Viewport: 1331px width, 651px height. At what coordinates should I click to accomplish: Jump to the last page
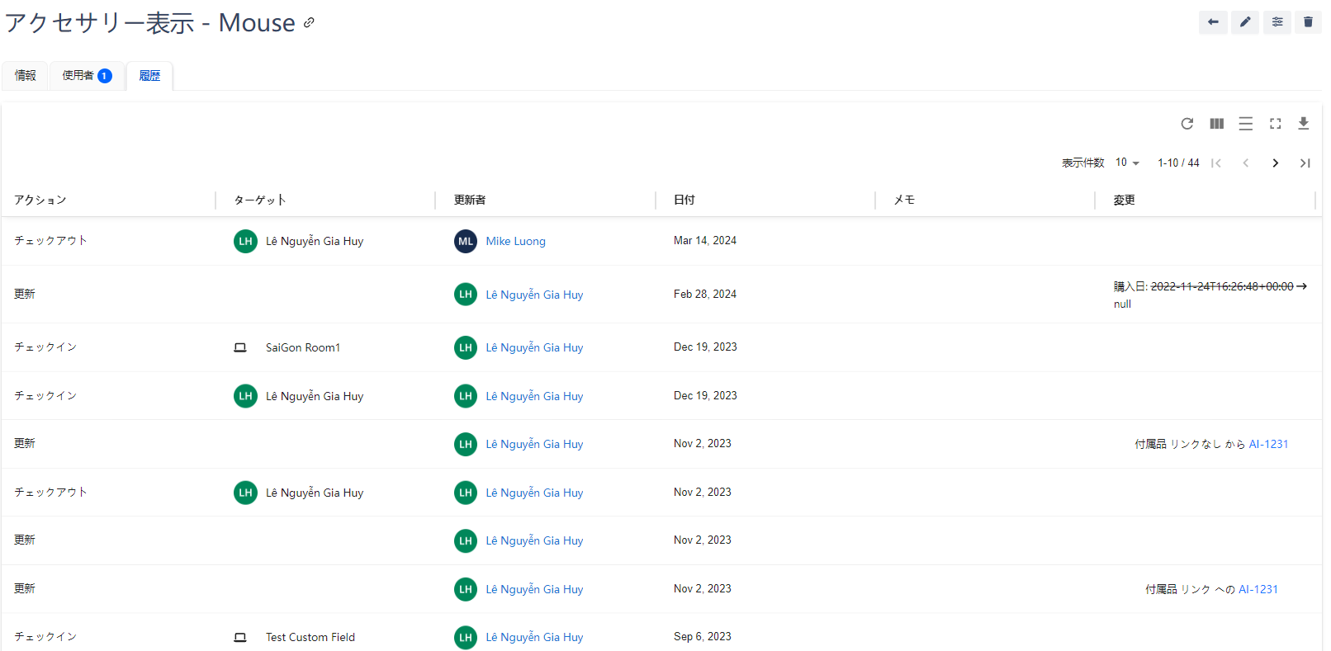[1305, 163]
